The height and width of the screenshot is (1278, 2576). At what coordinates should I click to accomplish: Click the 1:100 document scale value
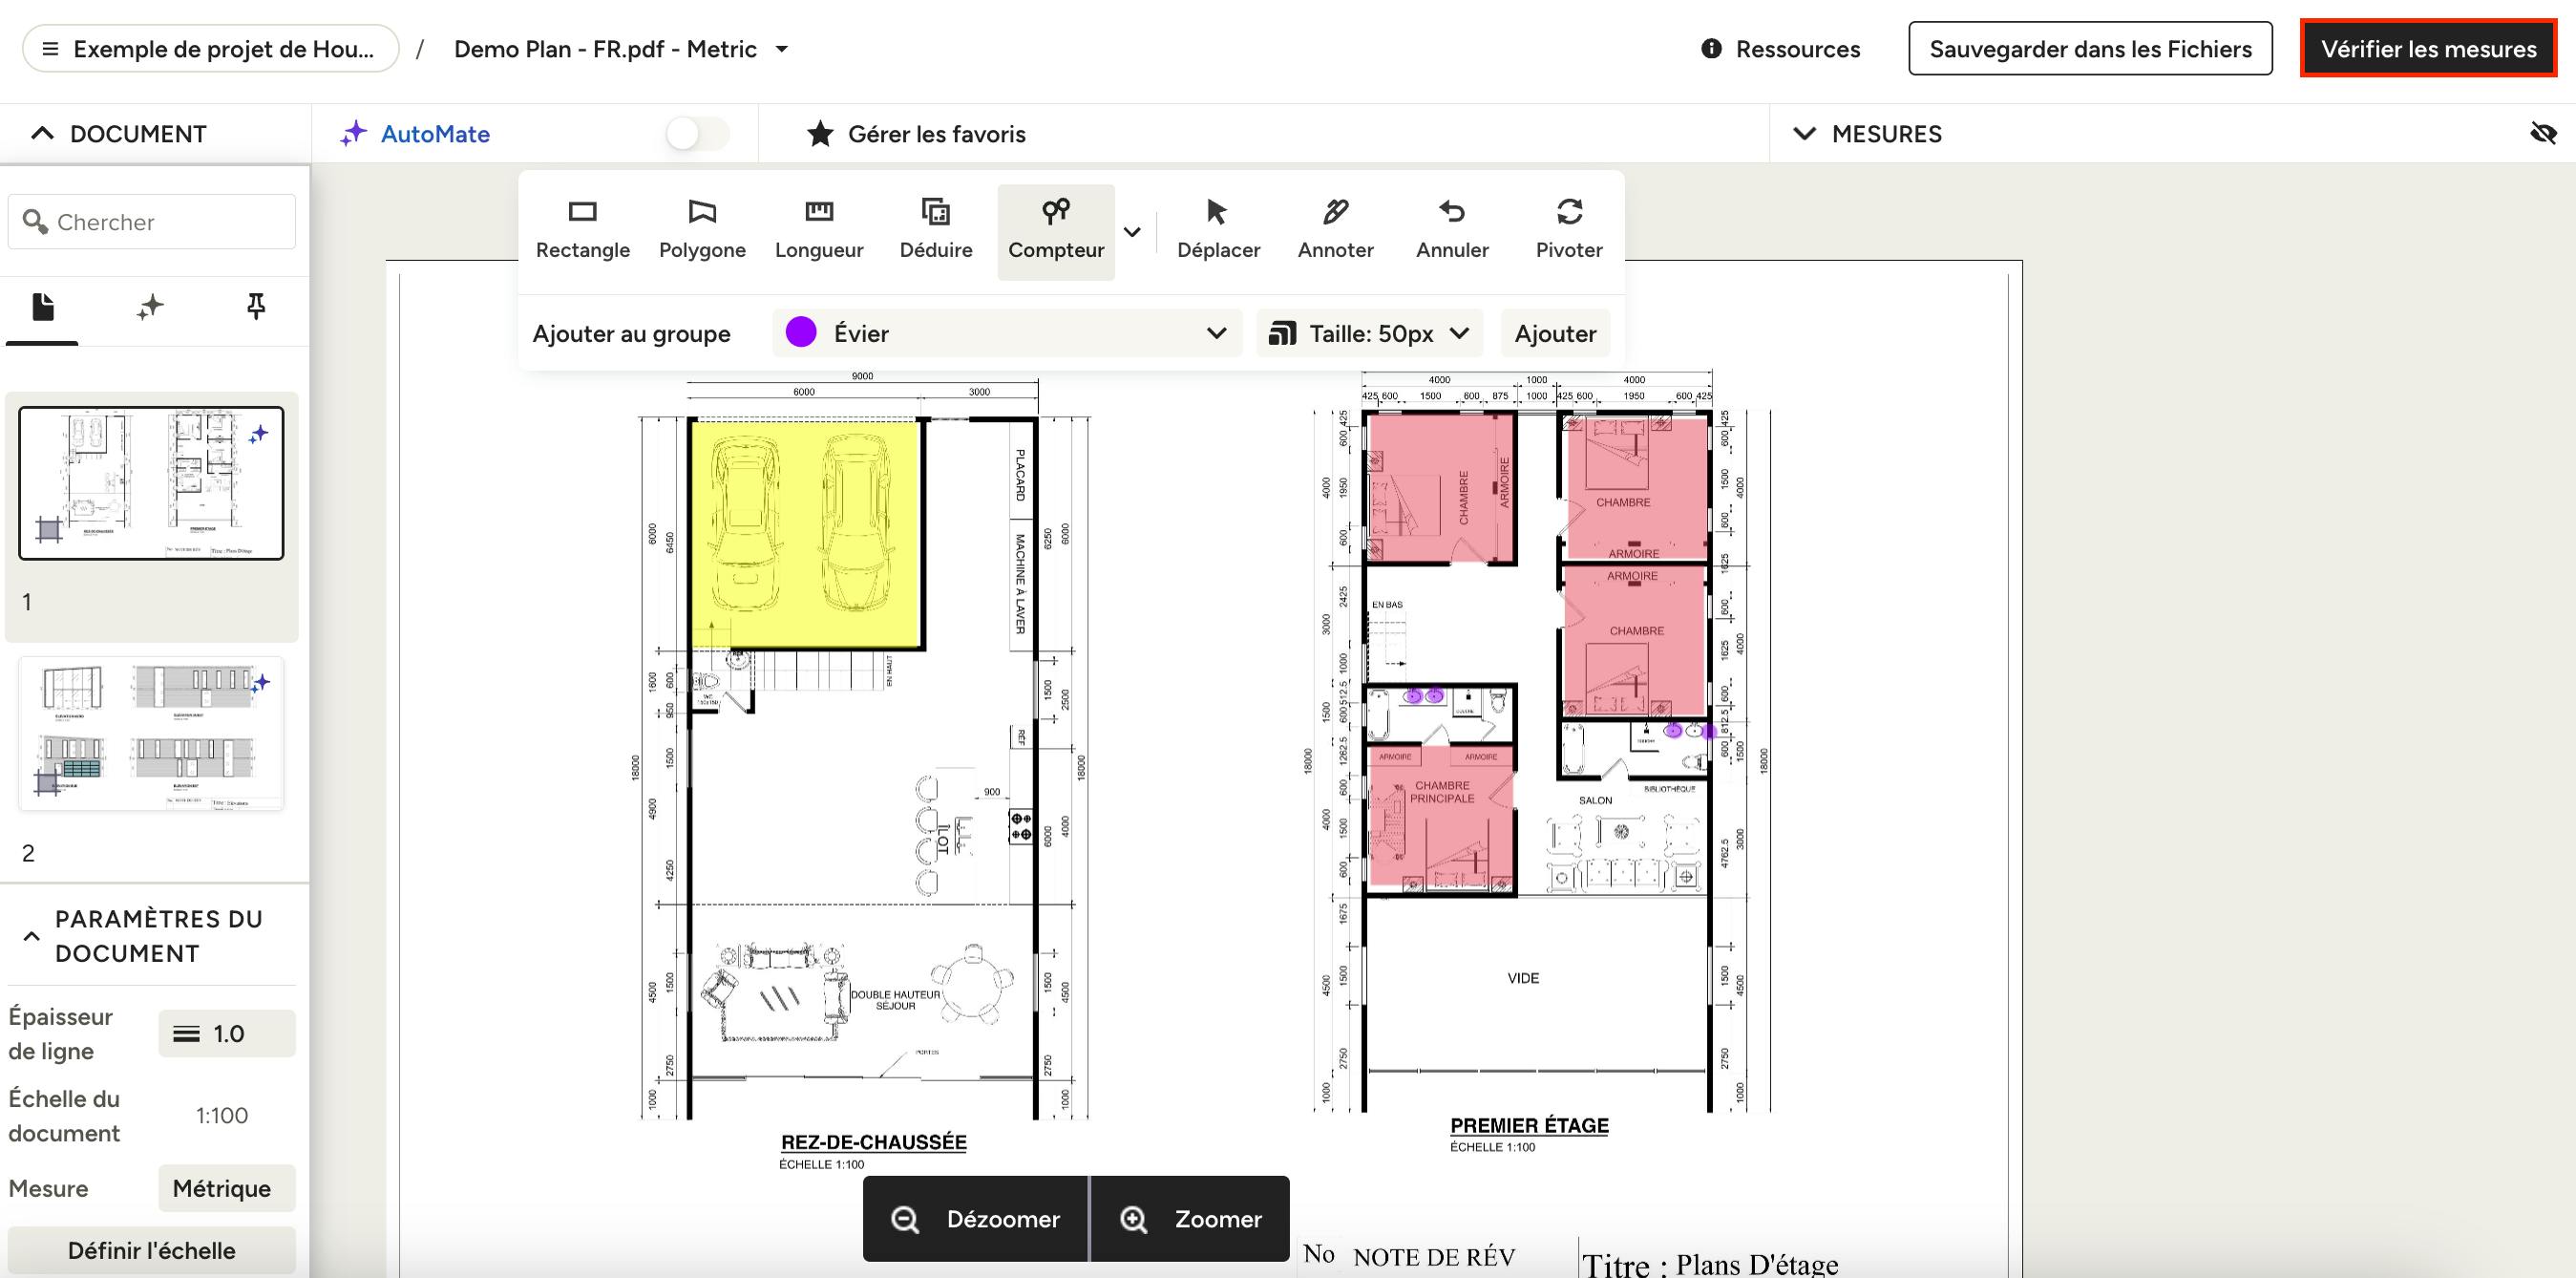pos(222,1116)
